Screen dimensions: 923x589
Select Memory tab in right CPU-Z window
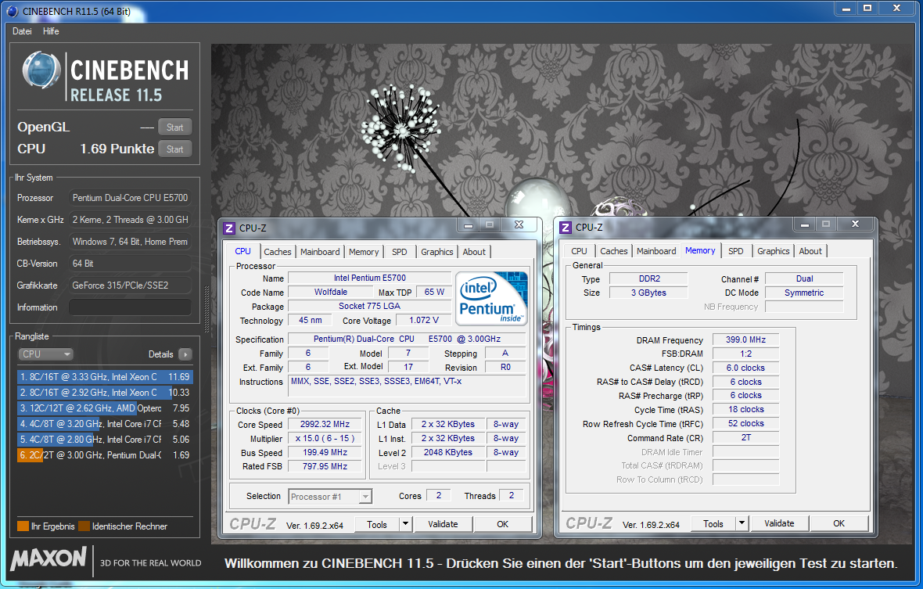pyautogui.click(x=700, y=250)
